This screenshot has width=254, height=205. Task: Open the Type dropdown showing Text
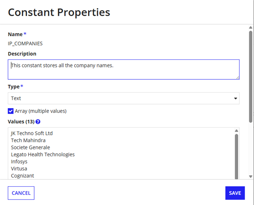[x=124, y=98]
